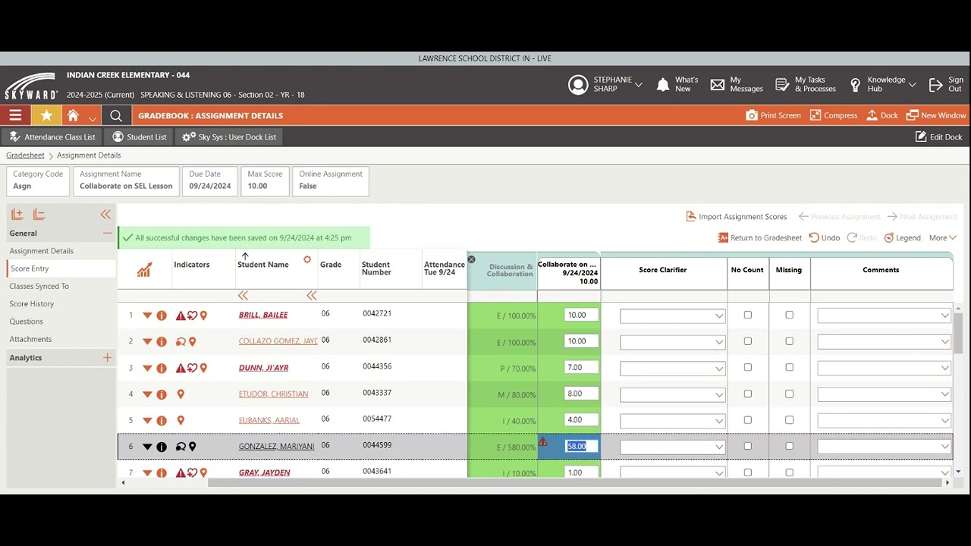
Task: Open a New Window
Action: click(936, 115)
